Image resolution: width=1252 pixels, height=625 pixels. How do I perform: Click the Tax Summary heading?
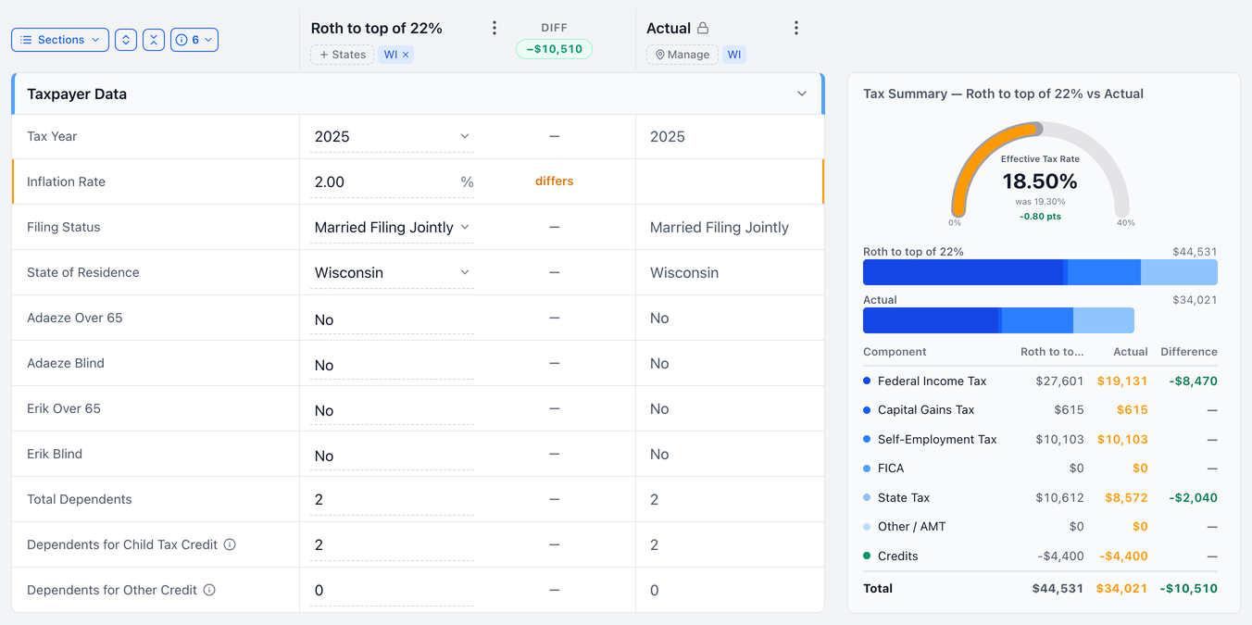1003,94
